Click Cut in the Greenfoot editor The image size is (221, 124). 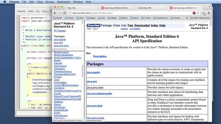coord(38,11)
